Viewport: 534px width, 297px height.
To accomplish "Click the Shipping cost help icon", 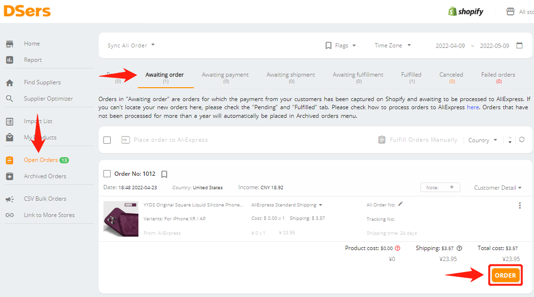I will [x=459, y=248].
